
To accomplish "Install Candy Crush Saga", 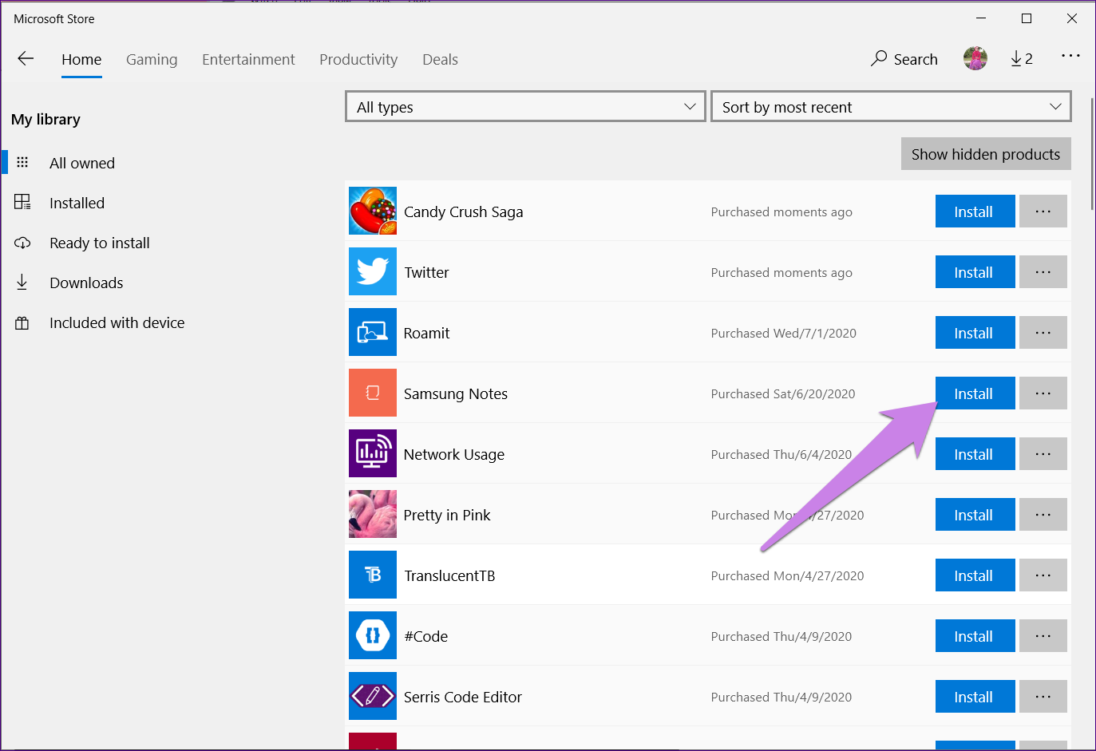I will coord(975,211).
